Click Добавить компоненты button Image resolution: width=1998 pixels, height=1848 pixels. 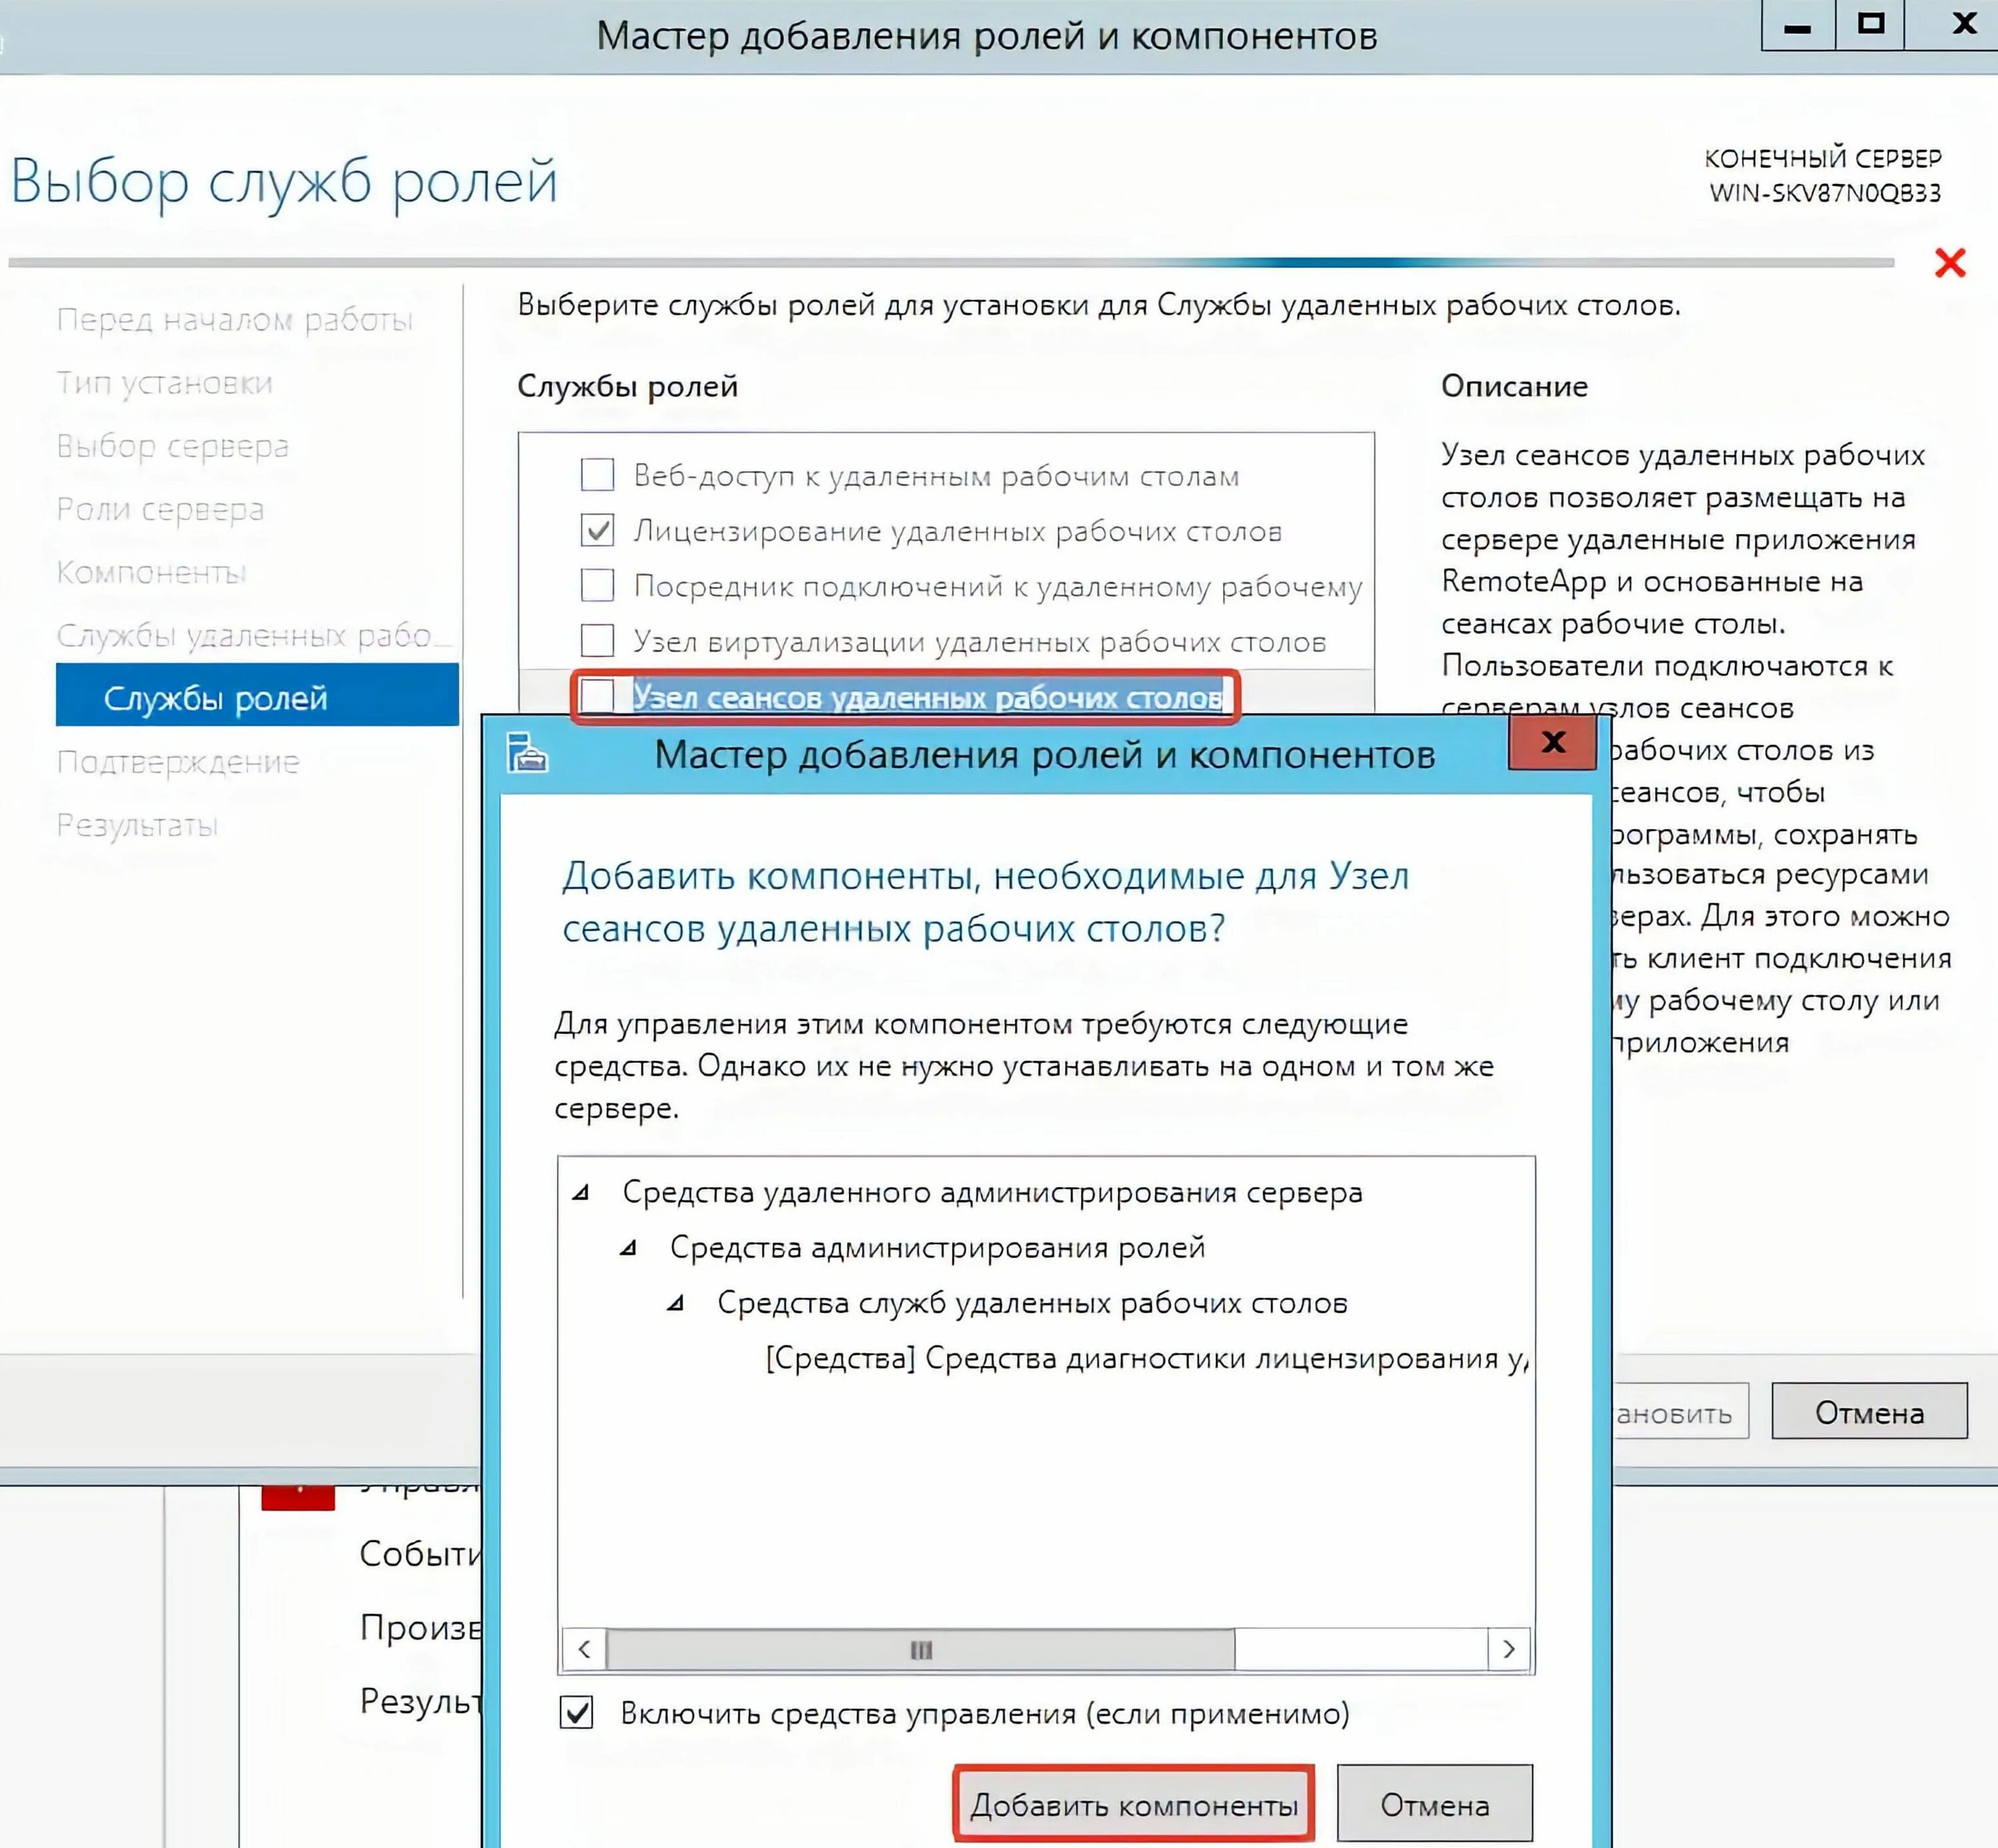point(1134,1805)
